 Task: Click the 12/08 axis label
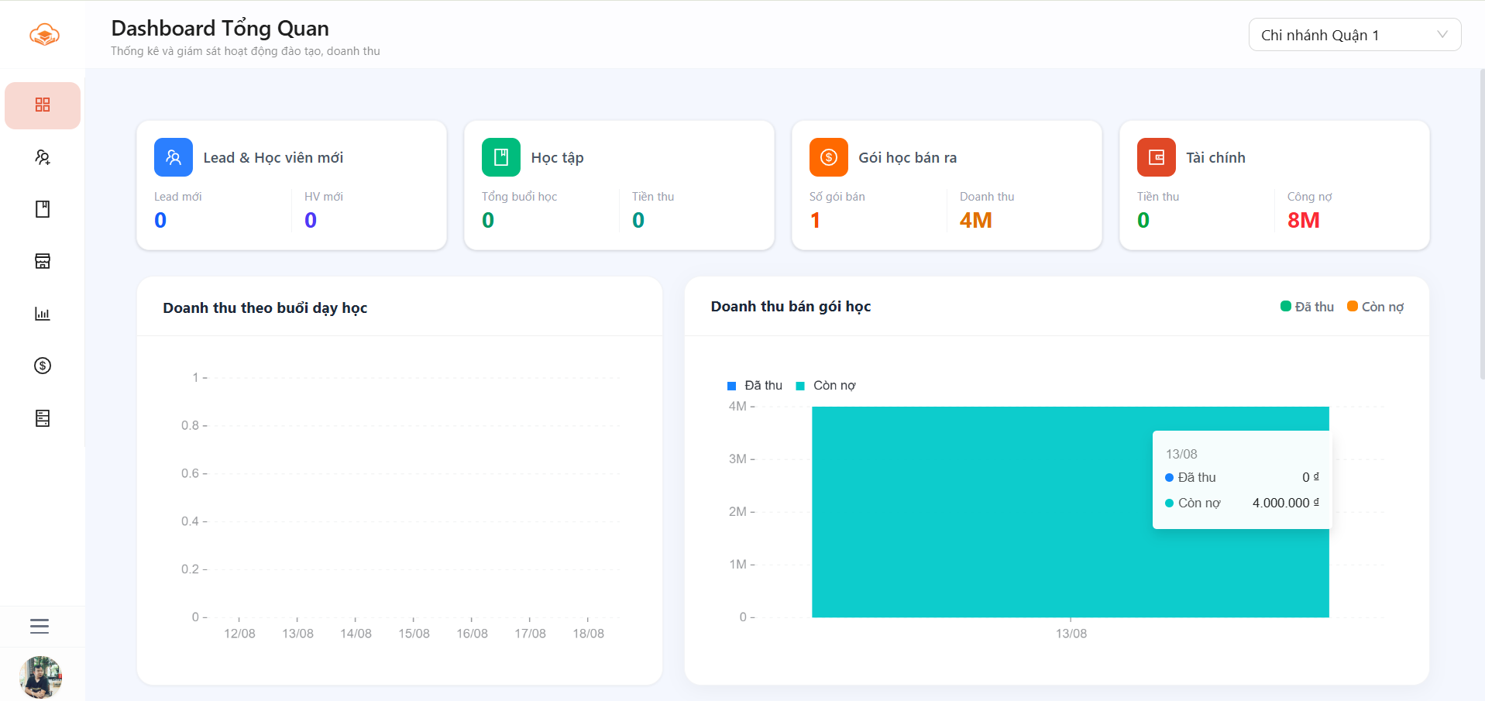click(x=239, y=634)
